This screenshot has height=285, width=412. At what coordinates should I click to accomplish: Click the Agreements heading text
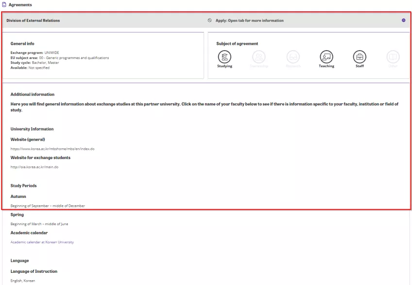click(x=20, y=5)
